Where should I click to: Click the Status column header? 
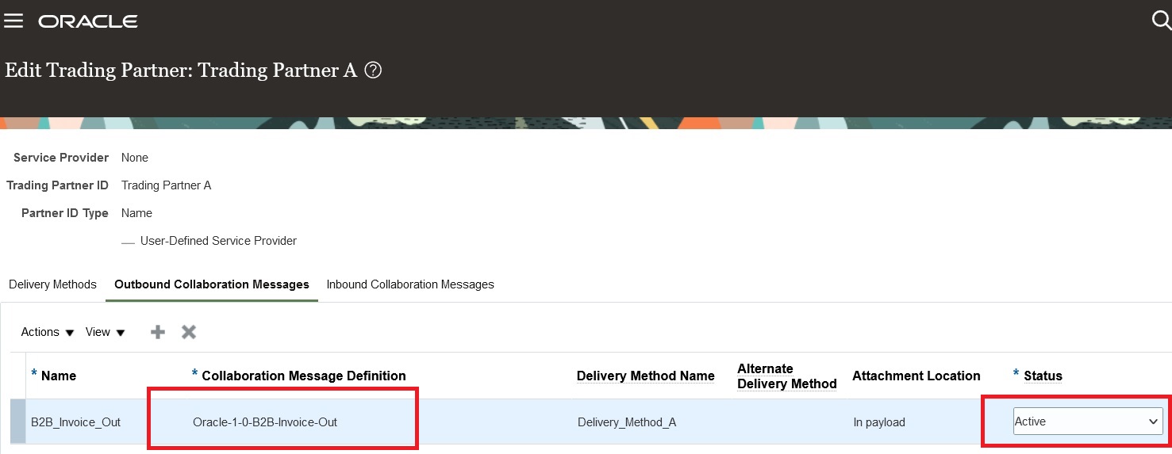point(1043,376)
